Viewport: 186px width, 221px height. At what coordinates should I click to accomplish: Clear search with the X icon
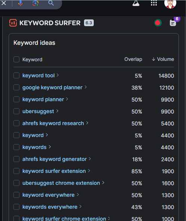[x=4, y=3]
